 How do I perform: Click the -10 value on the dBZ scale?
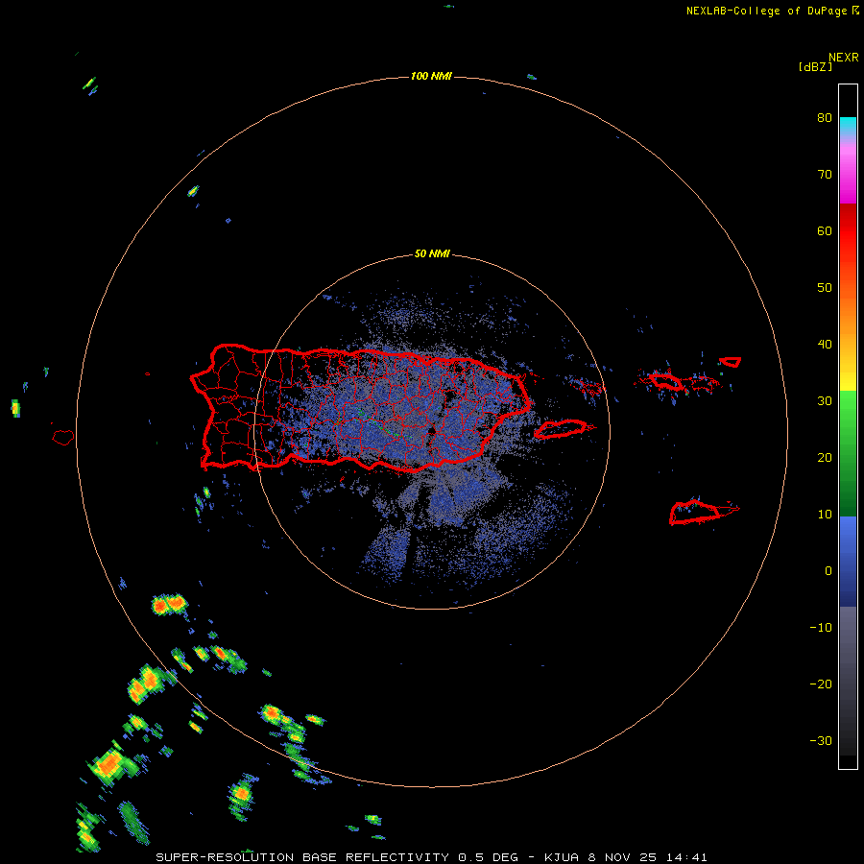coord(821,628)
